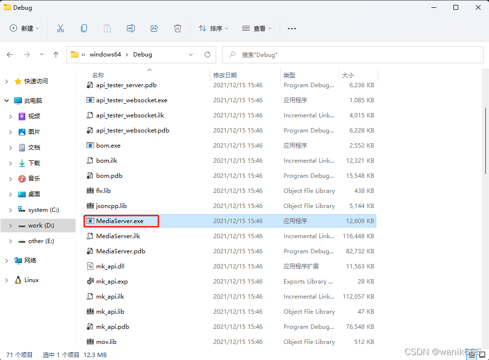Click the 快速访问 star icon
This screenshot has height=360, width=489.
pos(18,81)
